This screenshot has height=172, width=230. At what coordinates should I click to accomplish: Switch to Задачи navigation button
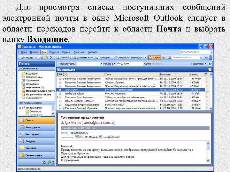click(x=37, y=141)
